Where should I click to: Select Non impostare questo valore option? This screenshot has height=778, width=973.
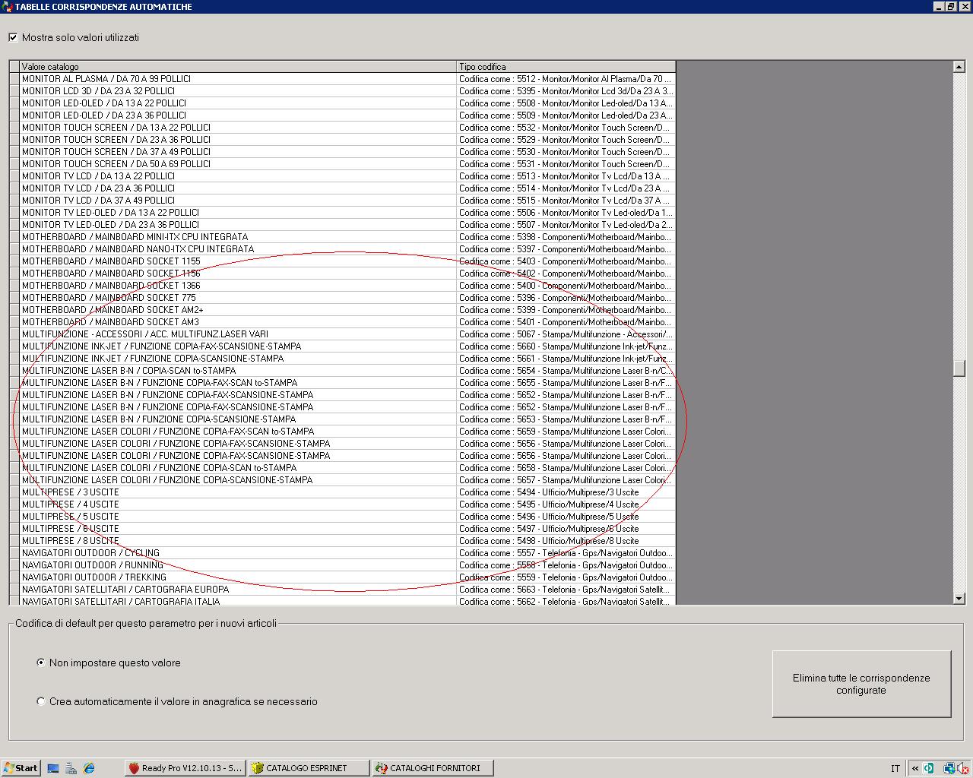[41, 663]
